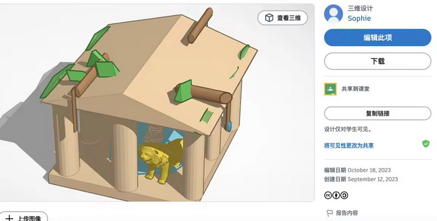Screen dimensions: 437x221
Task: Open Sophie's user avatar icon
Action: (x=333, y=13)
